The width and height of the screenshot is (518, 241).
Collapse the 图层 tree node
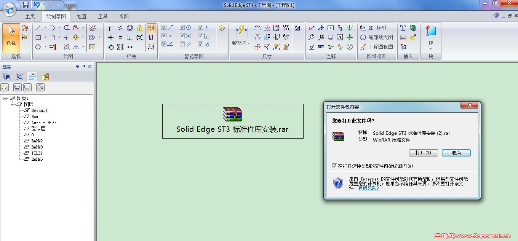12,104
